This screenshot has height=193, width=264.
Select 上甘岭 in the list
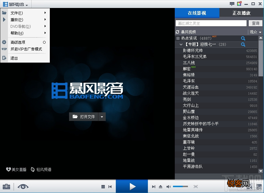(217, 148)
